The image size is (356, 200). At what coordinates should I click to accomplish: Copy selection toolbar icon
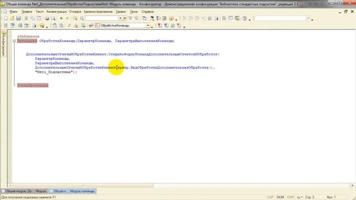click(x=32, y=18)
